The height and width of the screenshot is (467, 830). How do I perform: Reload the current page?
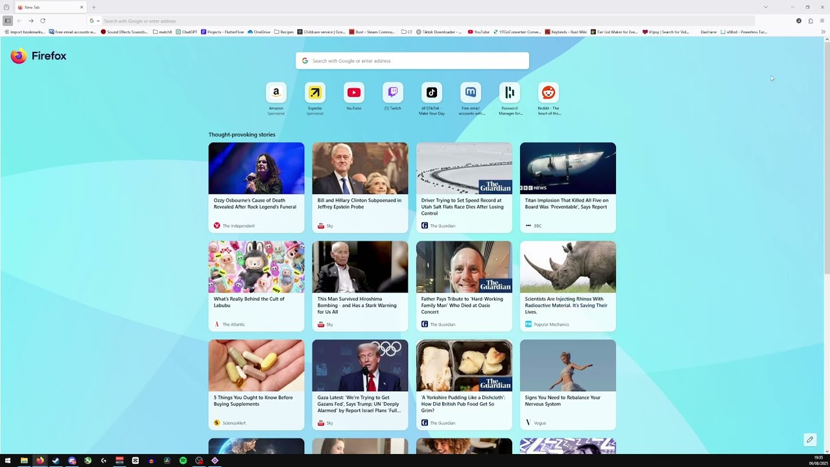coord(43,21)
